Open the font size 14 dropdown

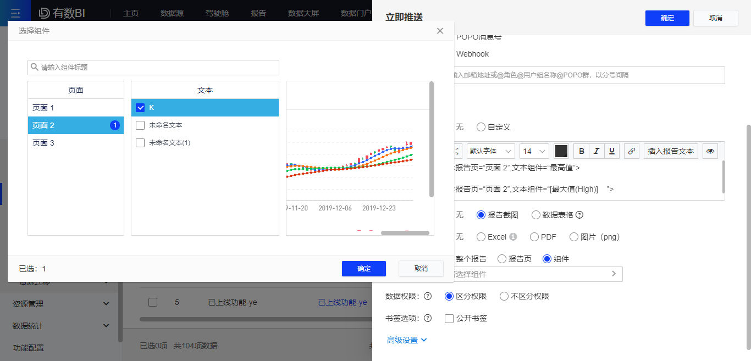tap(534, 151)
